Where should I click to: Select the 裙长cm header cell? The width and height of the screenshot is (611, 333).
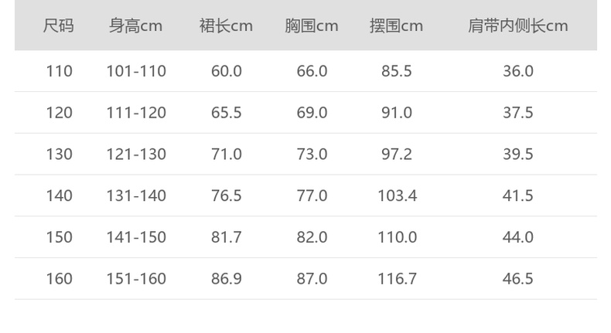[x=226, y=25]
